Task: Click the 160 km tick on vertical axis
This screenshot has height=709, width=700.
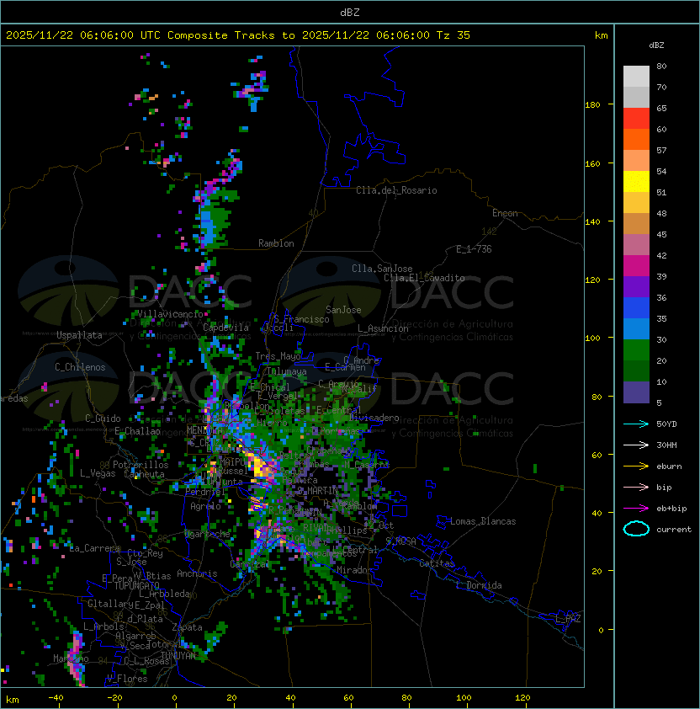Action: pos(592,163)
